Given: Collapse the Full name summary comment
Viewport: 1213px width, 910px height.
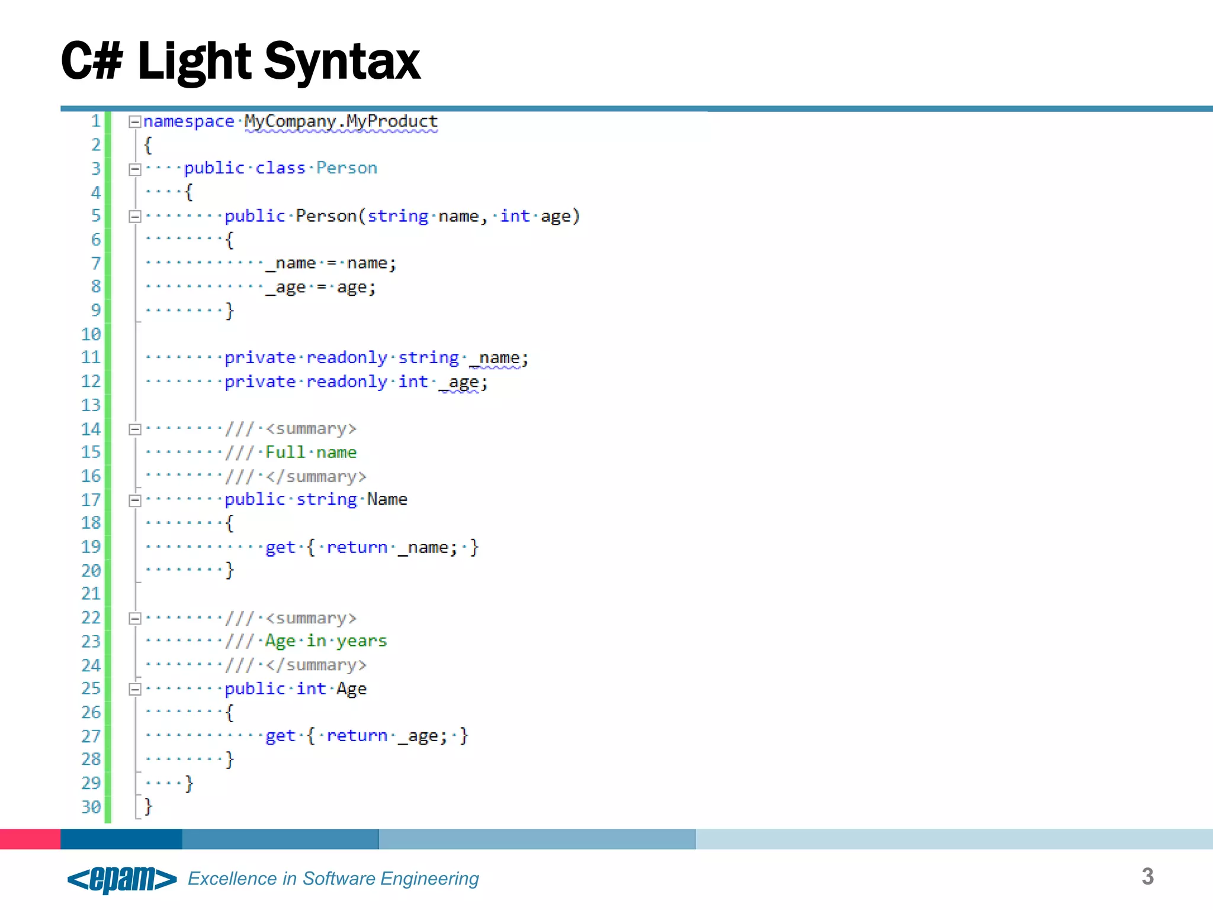Looking at the screenshot, I should 135,429.
